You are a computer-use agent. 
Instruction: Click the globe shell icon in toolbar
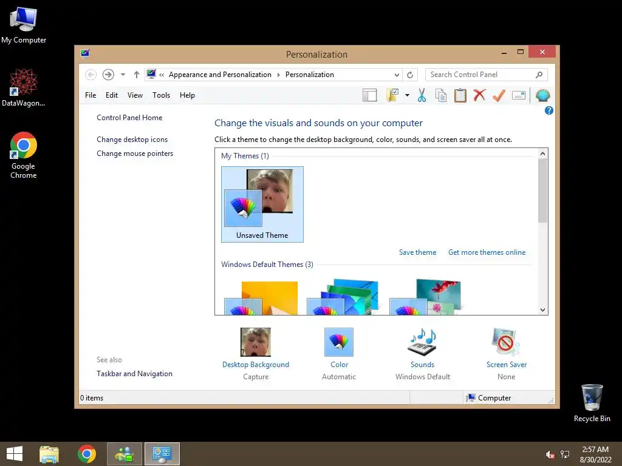542,95
